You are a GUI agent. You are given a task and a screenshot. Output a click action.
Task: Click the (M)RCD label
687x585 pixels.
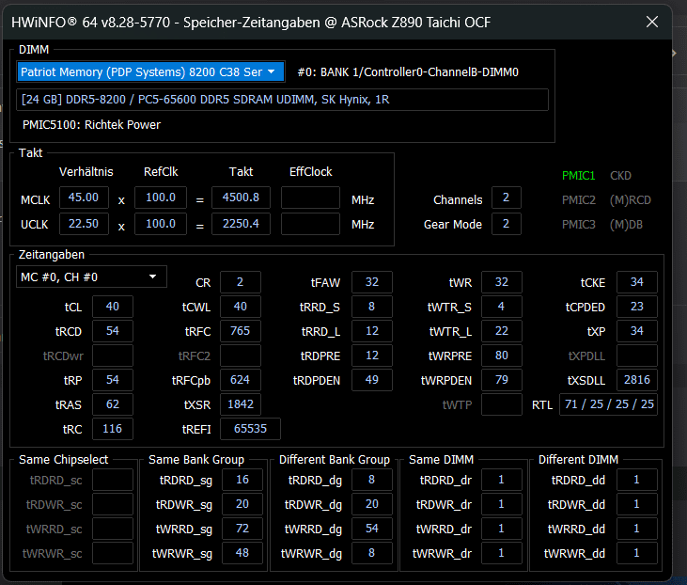pos(630,200)
